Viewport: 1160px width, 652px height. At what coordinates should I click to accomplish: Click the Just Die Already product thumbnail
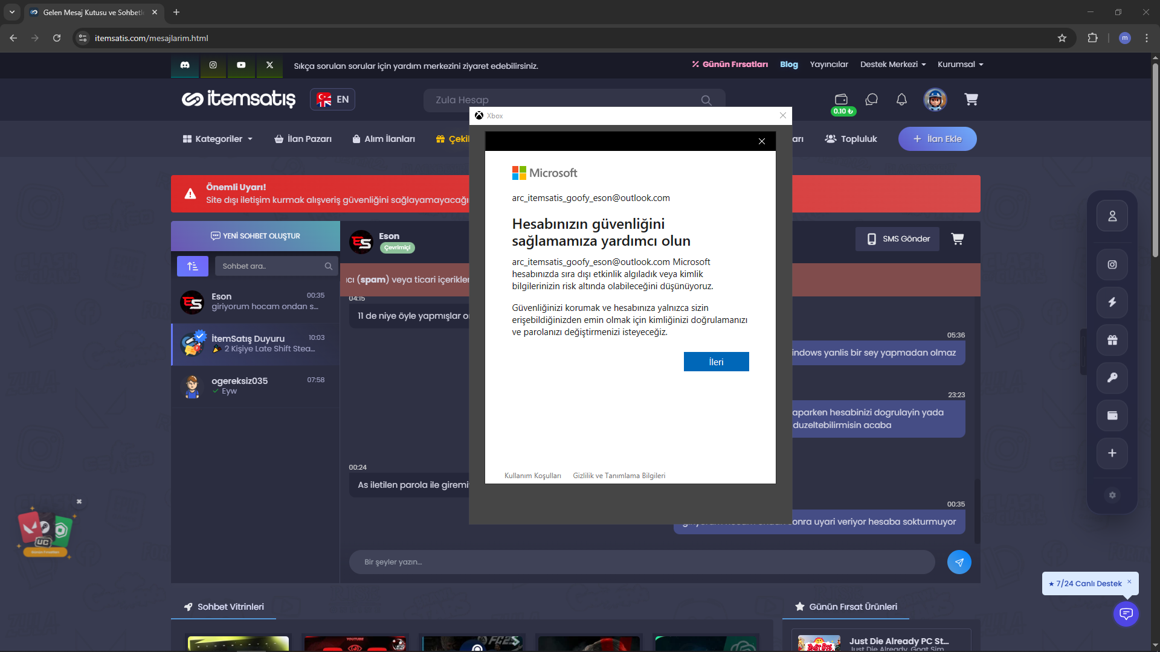pyautogui.click(x=819, y=642)
